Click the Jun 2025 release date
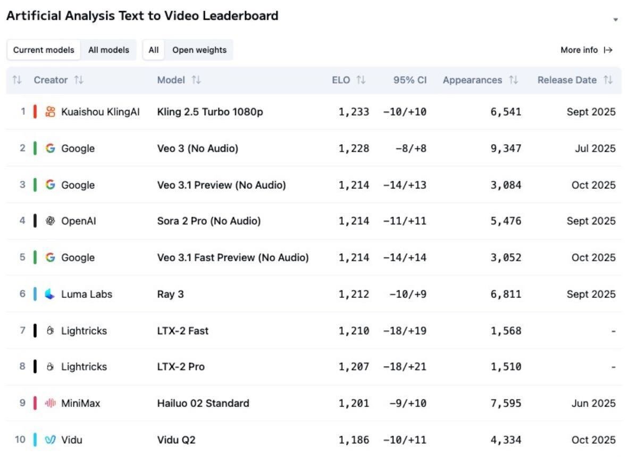627x457 pixels. click(x=593, y=403)
